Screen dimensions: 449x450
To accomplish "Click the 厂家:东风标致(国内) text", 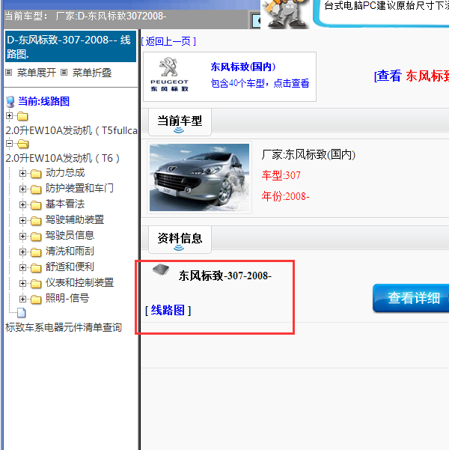I will [x=308, y=155].
